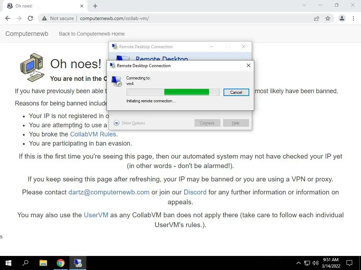Show hidden system tray icons
361x270 pixels.
click(298, 263)
